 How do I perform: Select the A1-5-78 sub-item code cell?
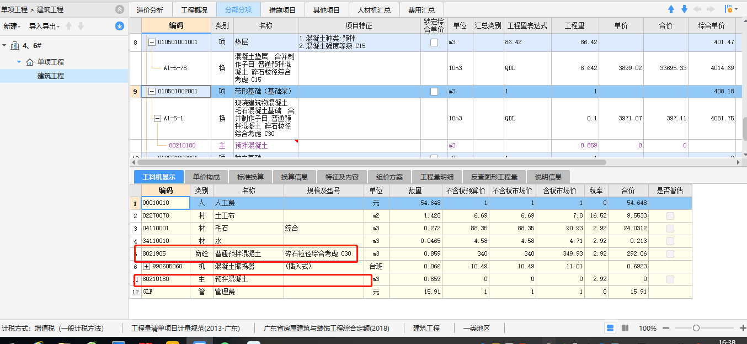[x=175, y=68]
